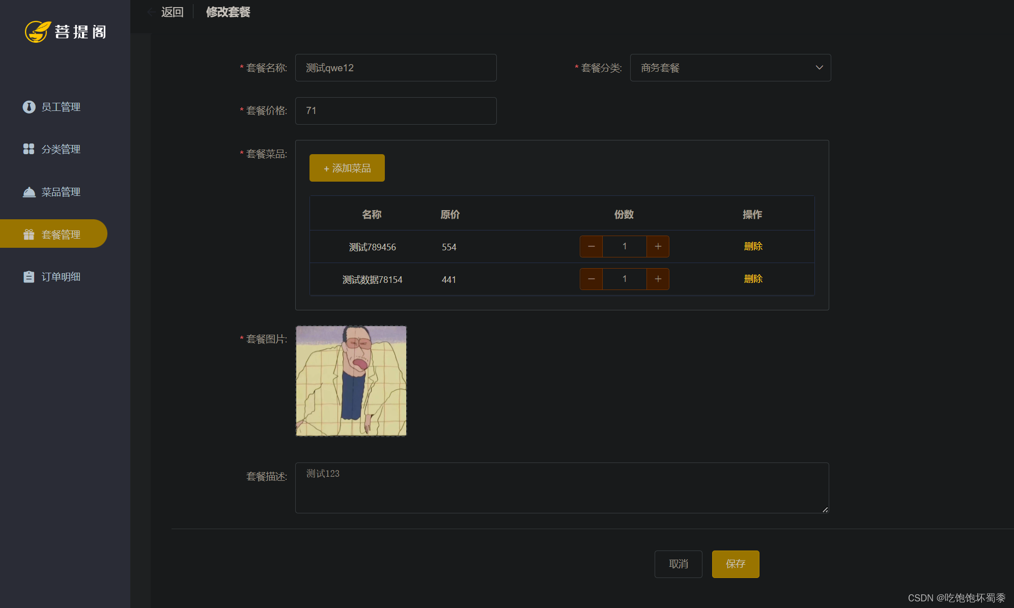The image size is (1014, 608).
Task: Click the uploaded 套餐图片 thumbnail
Action: coord(350,381)
